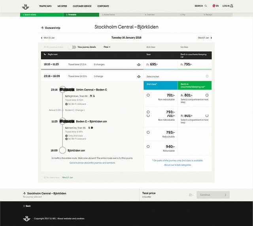Image resolution: width=253 pixels, height=226 pixels.
Task: Open the Filter dropdown
Action: coord(107,47)
